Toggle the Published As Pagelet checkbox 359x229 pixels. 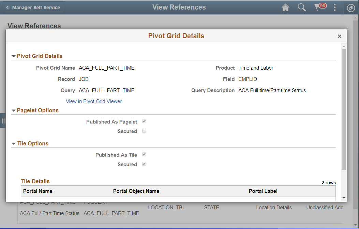[144, 121]
